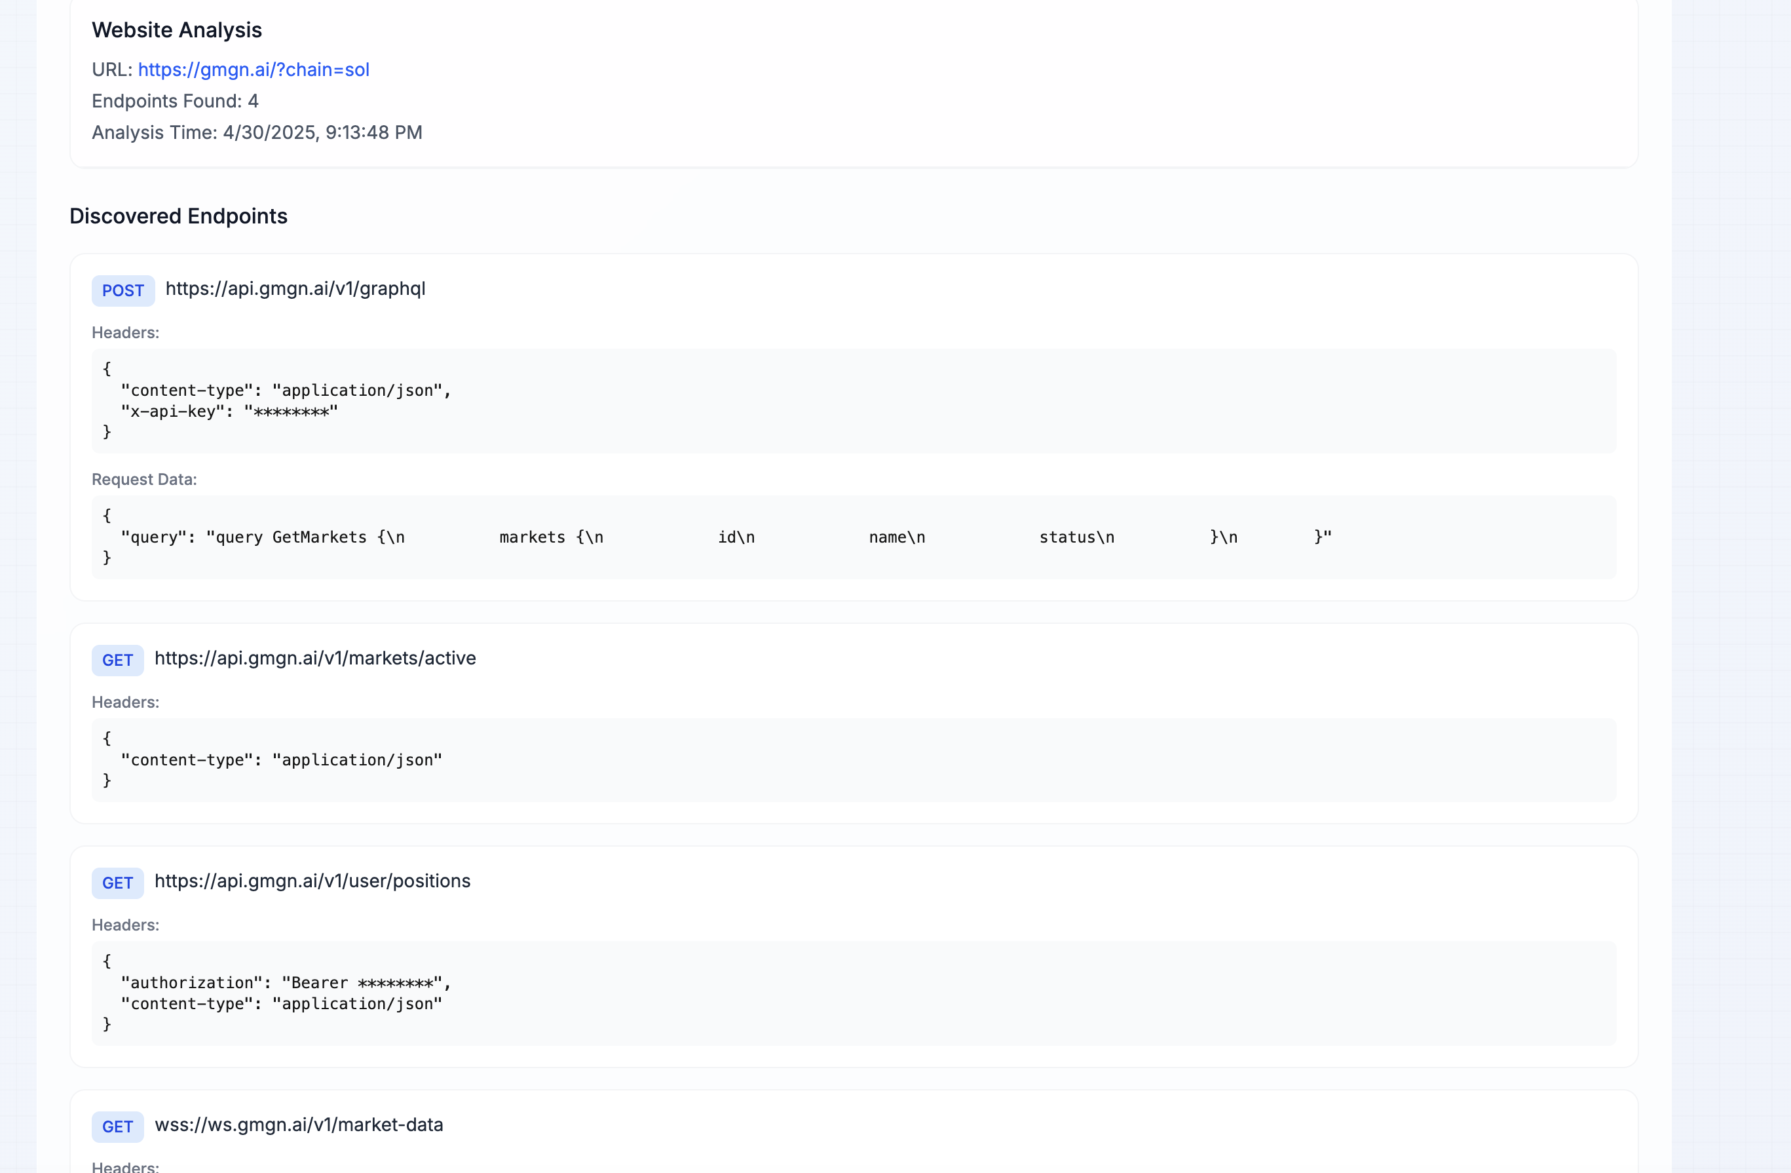Click the Request Data label

click(x=143, y=480)
